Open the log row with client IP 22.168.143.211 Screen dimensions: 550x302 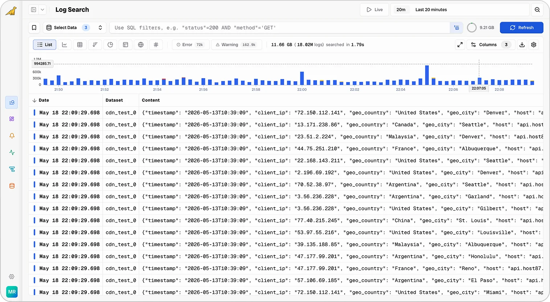point(286,160)
